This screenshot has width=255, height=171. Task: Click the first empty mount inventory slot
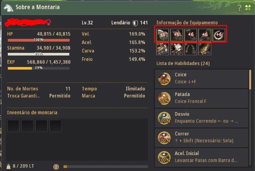coord(13,126)
